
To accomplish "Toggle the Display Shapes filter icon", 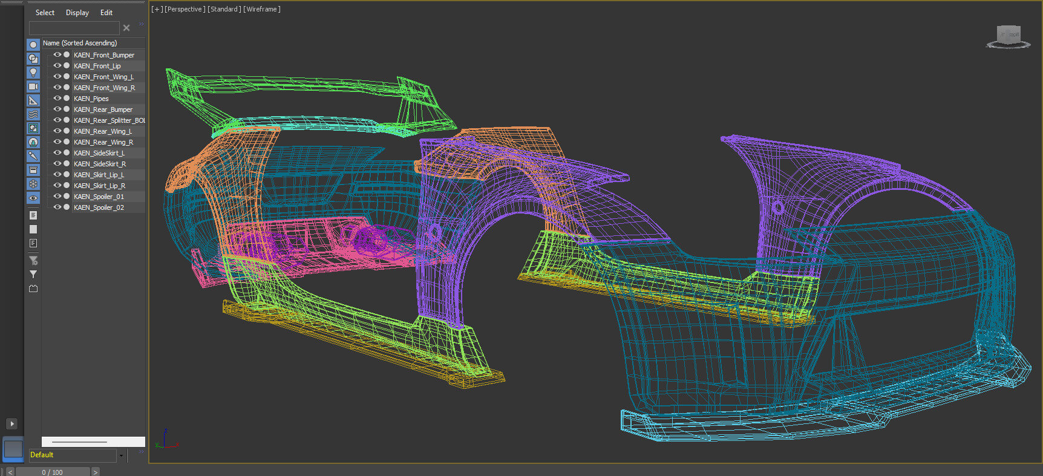I will coord(33,59).
